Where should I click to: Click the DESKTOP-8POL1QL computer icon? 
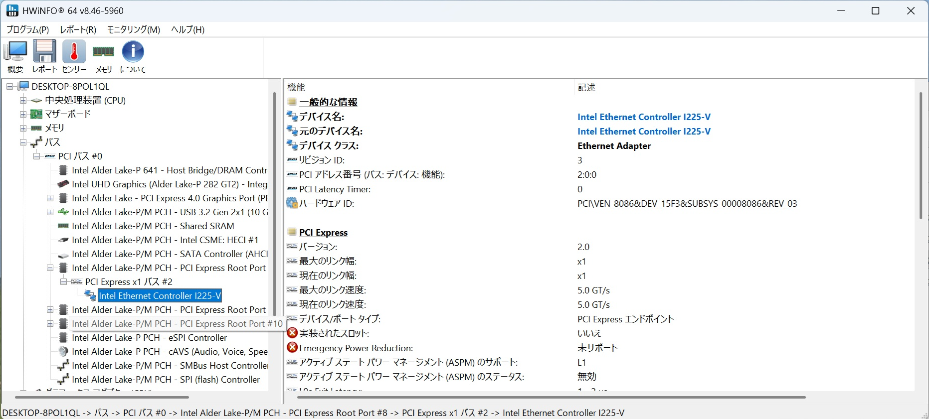[x=23, y=86]
